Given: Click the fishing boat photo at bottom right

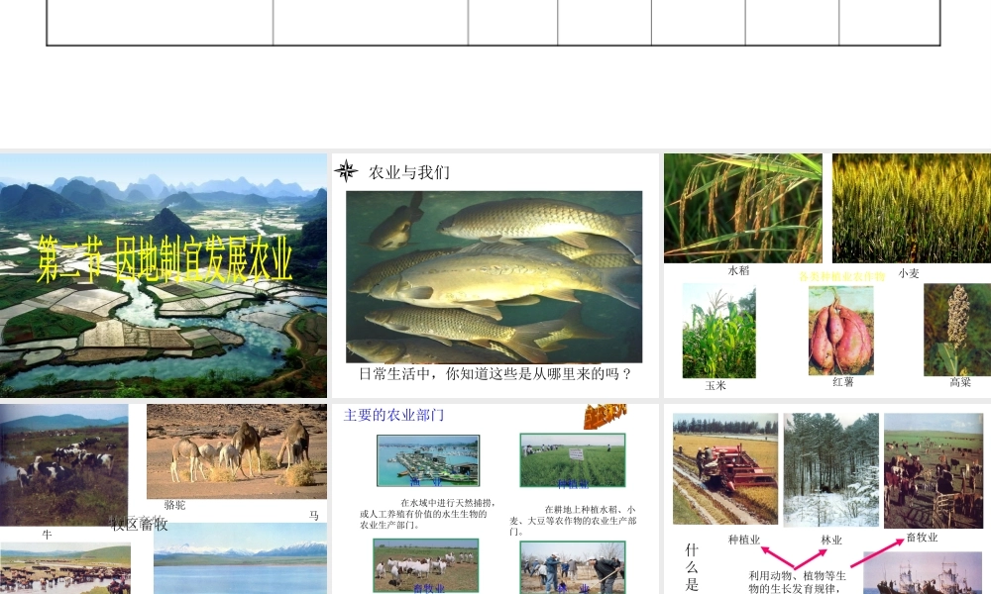Looking at the screenshot, I should click(x=924, y=573).
